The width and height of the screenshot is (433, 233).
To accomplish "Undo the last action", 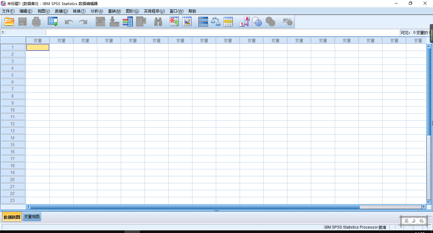I will tap(69, 21).
